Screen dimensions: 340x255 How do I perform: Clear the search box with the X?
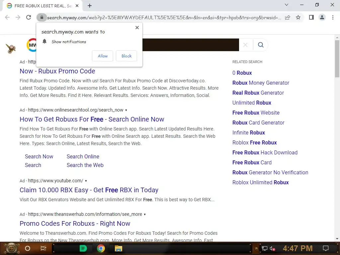pos(245,45)
